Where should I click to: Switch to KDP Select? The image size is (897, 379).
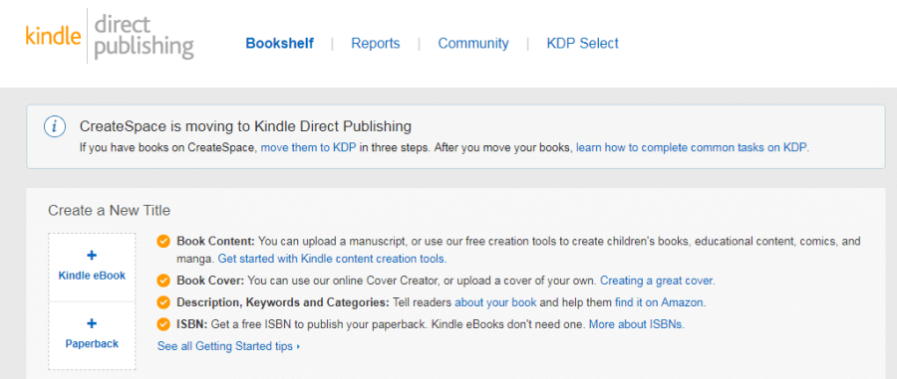(x=582, y=44)
